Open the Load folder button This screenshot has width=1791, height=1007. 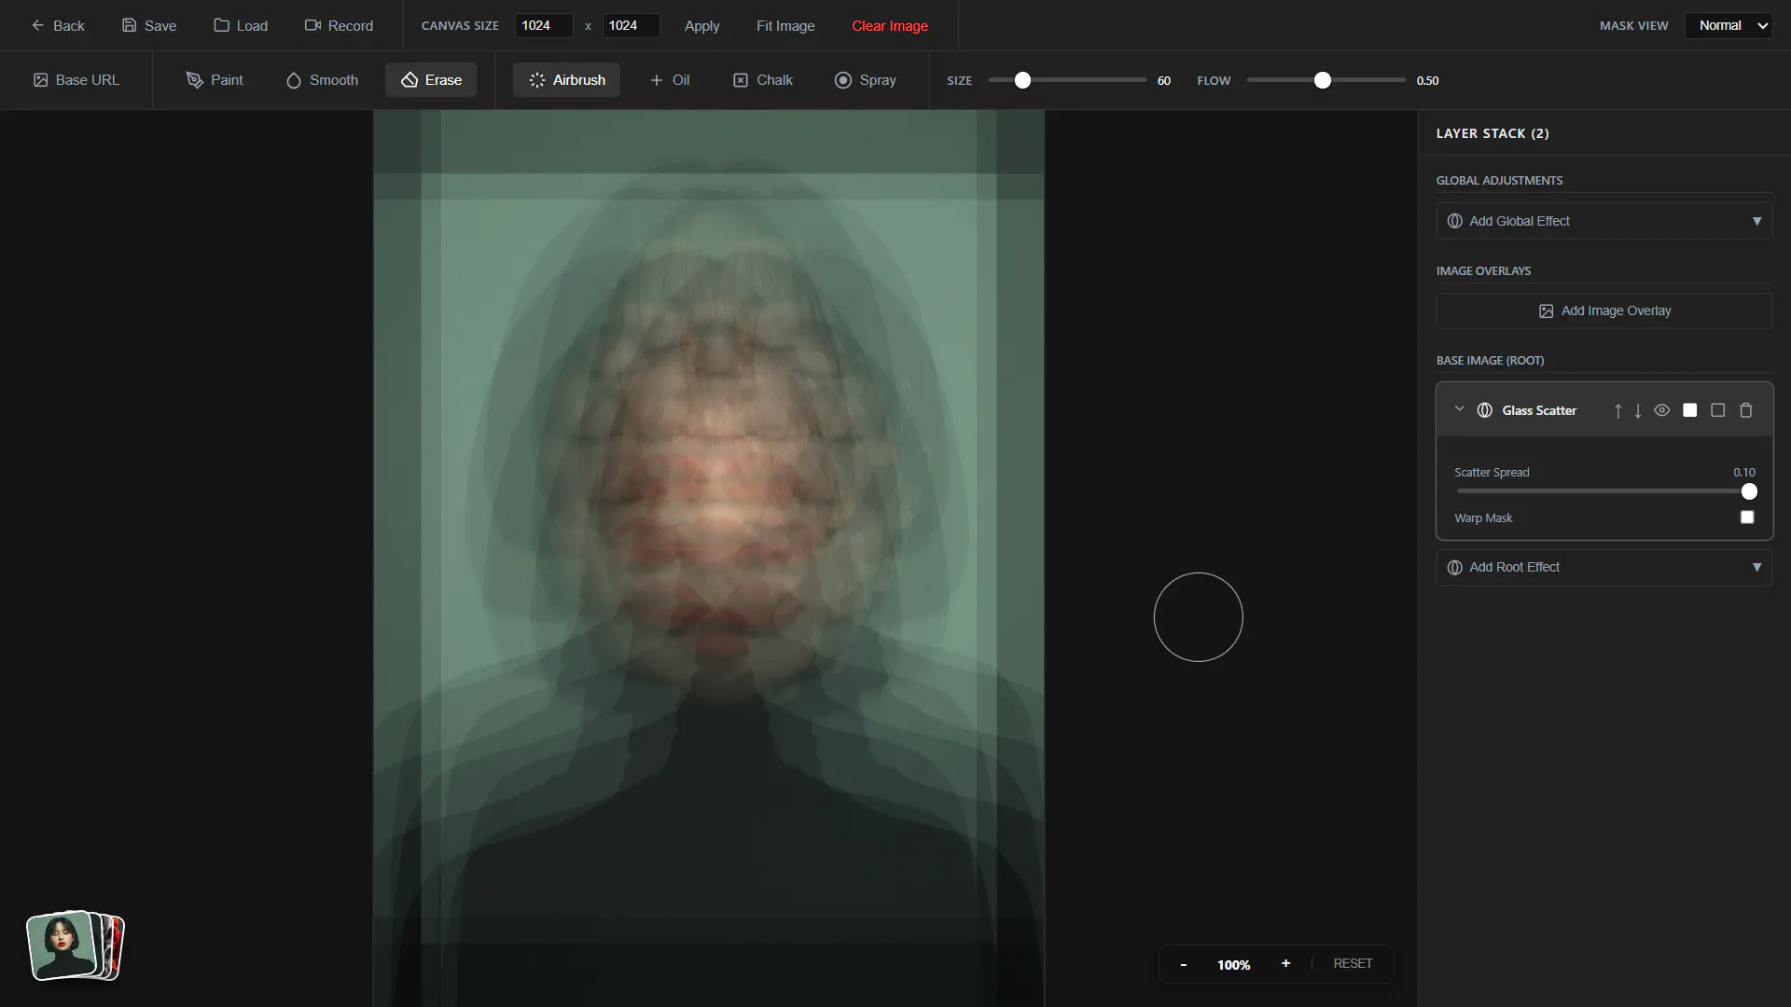click(x=241, y=25)
